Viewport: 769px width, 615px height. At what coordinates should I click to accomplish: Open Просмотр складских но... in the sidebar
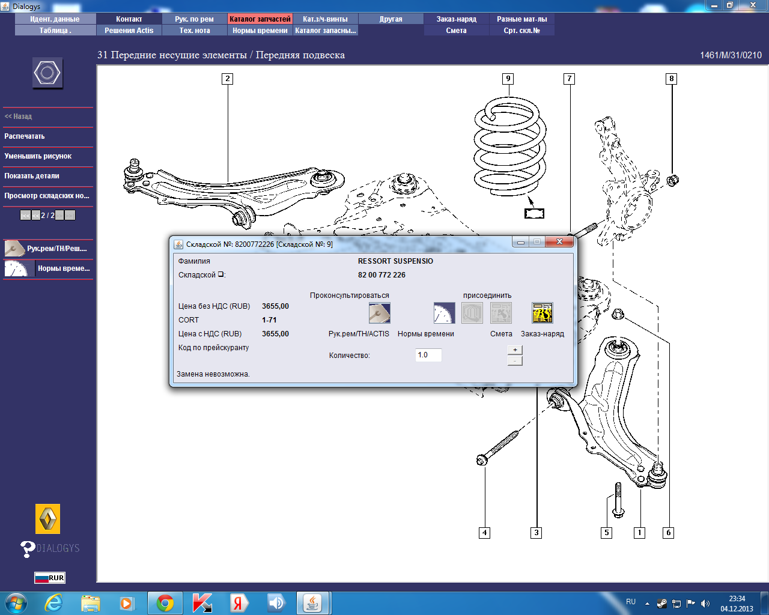point(48,196)
